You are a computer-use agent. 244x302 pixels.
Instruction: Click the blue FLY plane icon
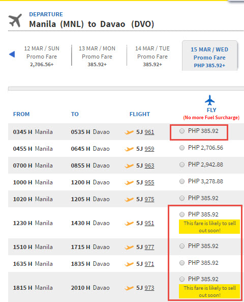pos(209,100)
